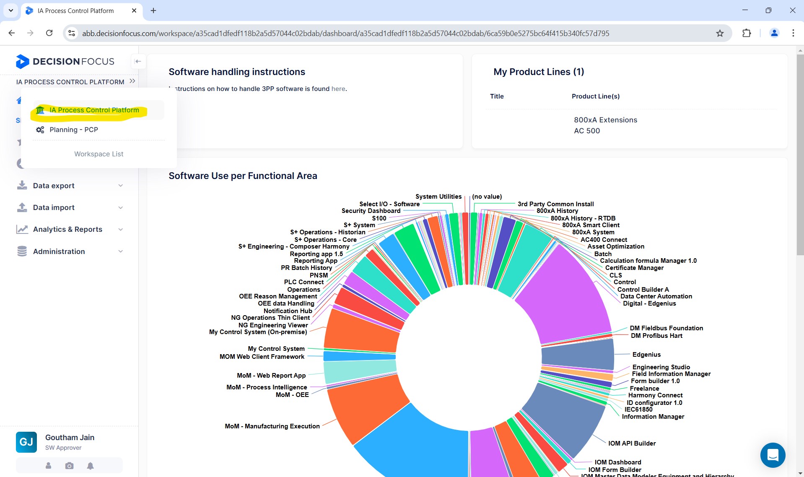Image resolution: width=804 pixels, height=477 pixels.
Task: Click the MOM Web Client Framework label
Action: click(x=262, y=357)
